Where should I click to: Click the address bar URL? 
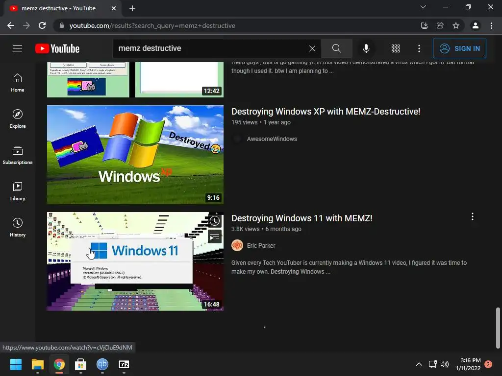click(152, 25)
